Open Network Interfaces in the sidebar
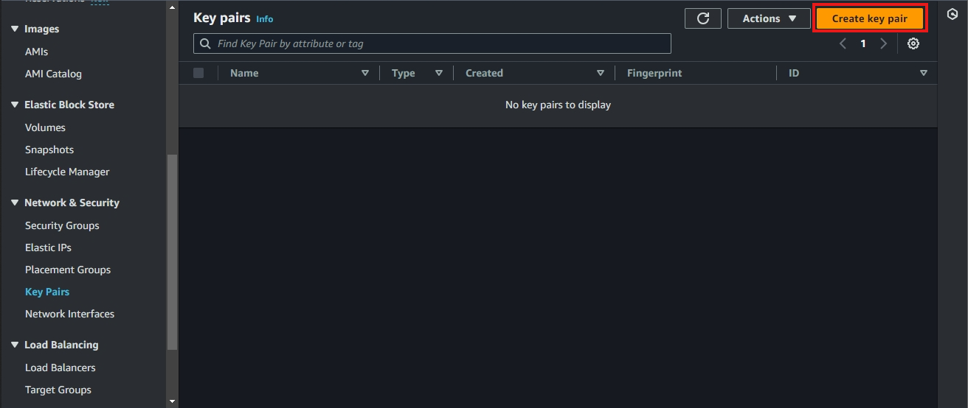The height and width of the screenshot is (408, 968). [69, 314]
